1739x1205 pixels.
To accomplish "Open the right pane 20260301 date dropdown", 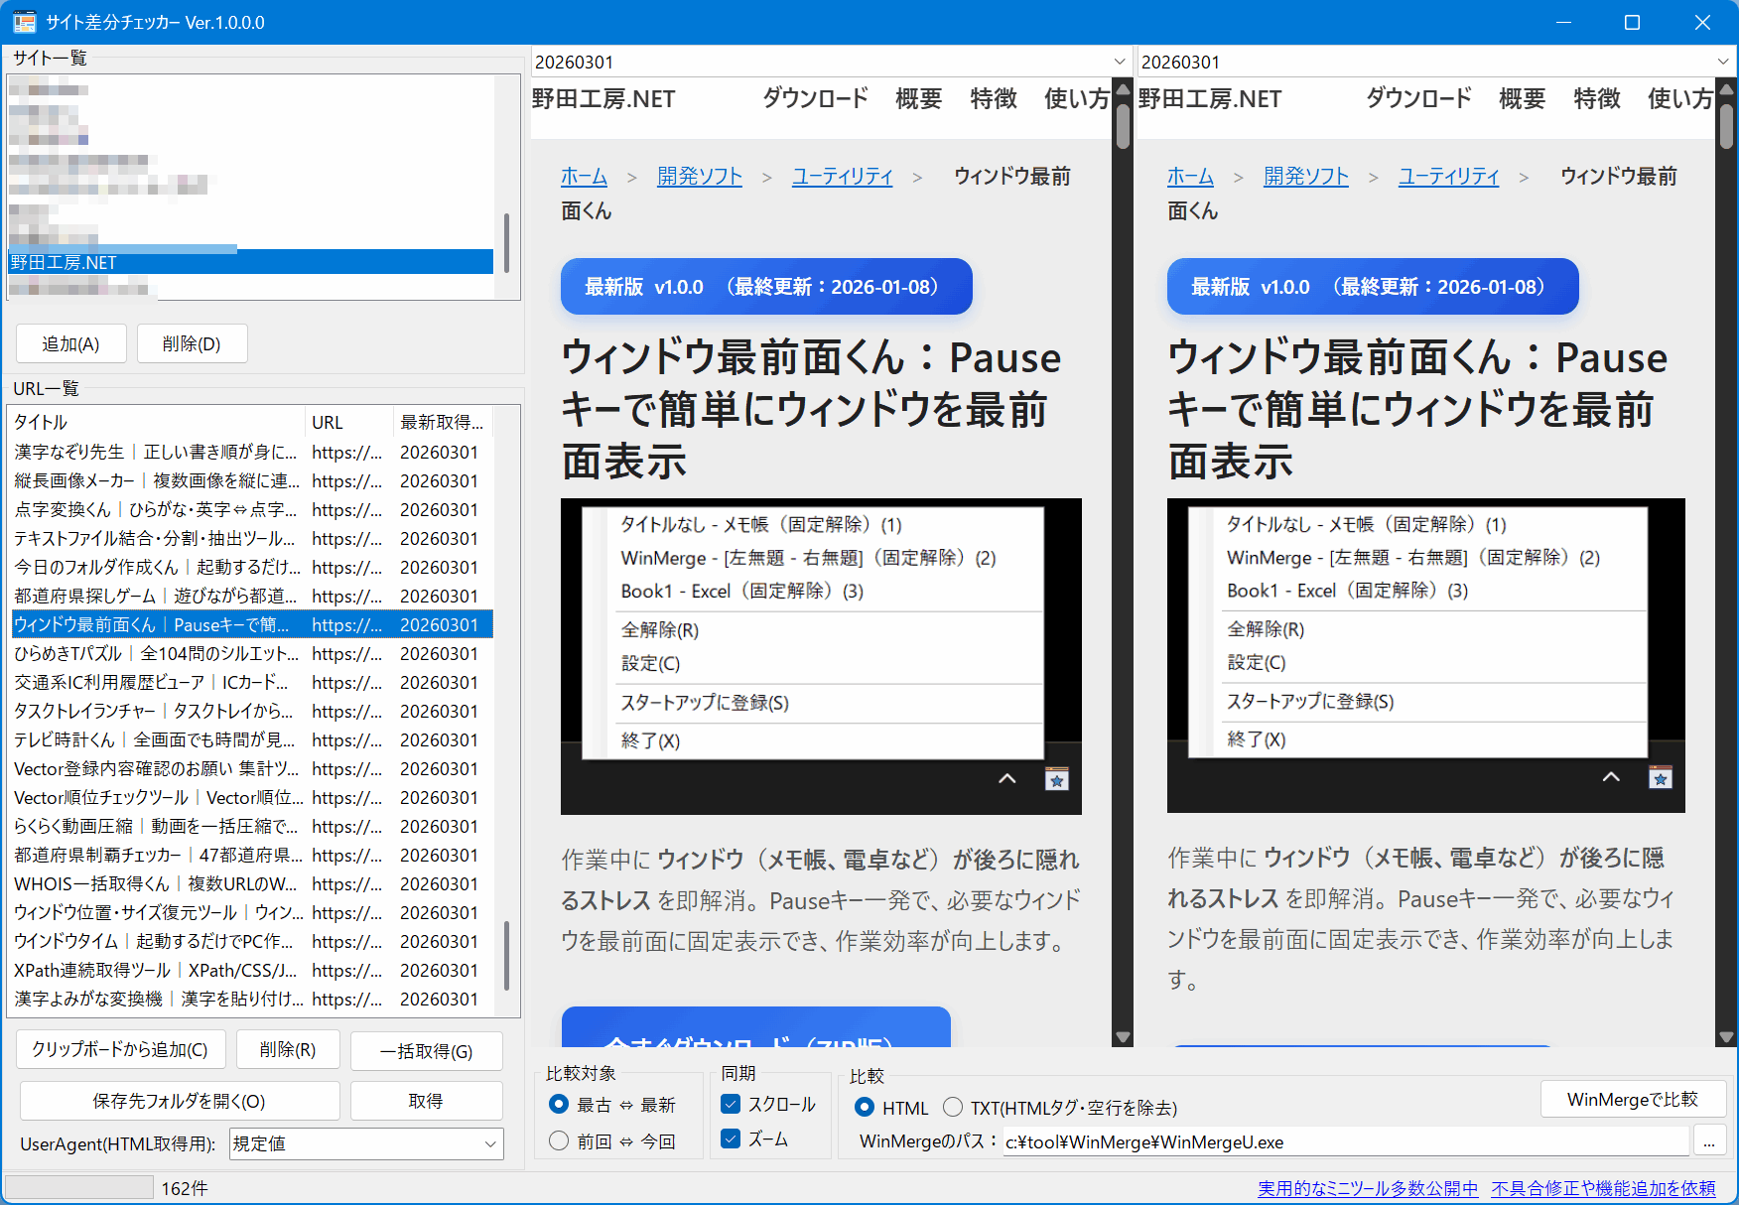I will [1724, 61].
